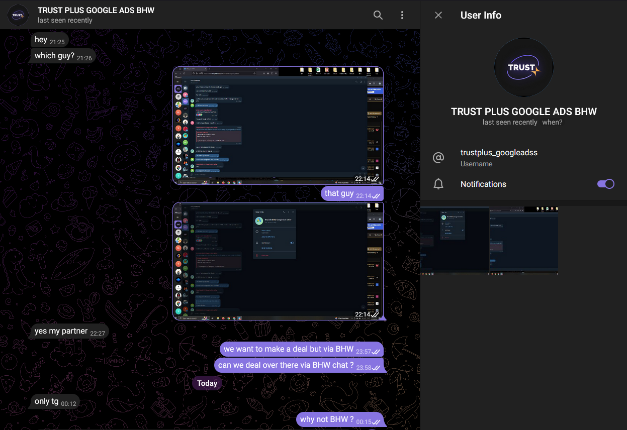Viewport: 627px width, 430px height.
Task: Select the 'that guy' message
Action: pyautogui.click(x=352, y=193)
